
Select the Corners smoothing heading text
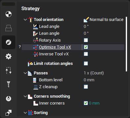(52, 96)
